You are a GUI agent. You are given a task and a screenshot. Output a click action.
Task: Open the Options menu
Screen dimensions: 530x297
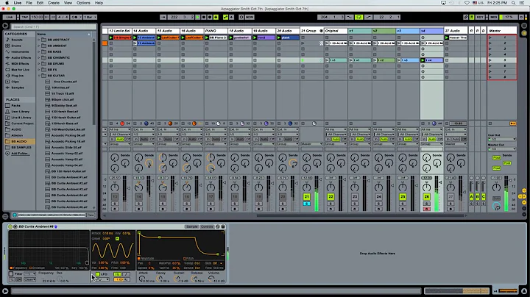point(83,3)
